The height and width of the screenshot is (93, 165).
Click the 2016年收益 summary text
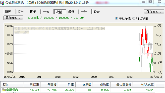coord(56,18)
